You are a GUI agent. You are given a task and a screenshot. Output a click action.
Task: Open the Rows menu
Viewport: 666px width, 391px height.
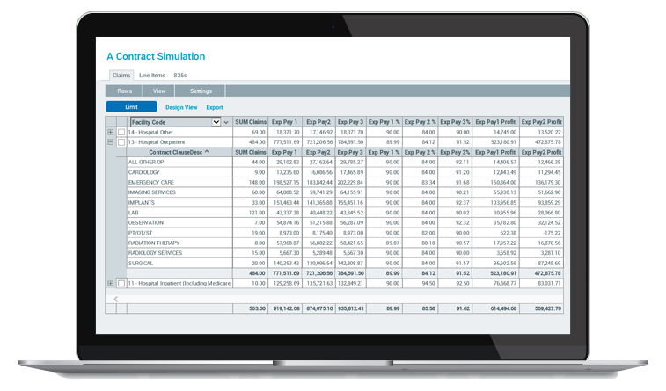pyautogui.click(x=124, y=91)
